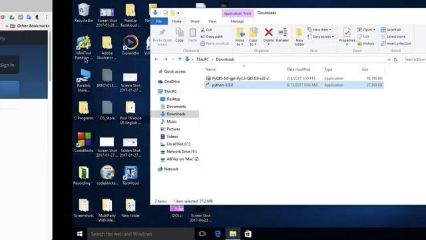The height and width of the screenshot is (240, 426).
Task: Open the Store icon on the taskbar
Action: 248,234
